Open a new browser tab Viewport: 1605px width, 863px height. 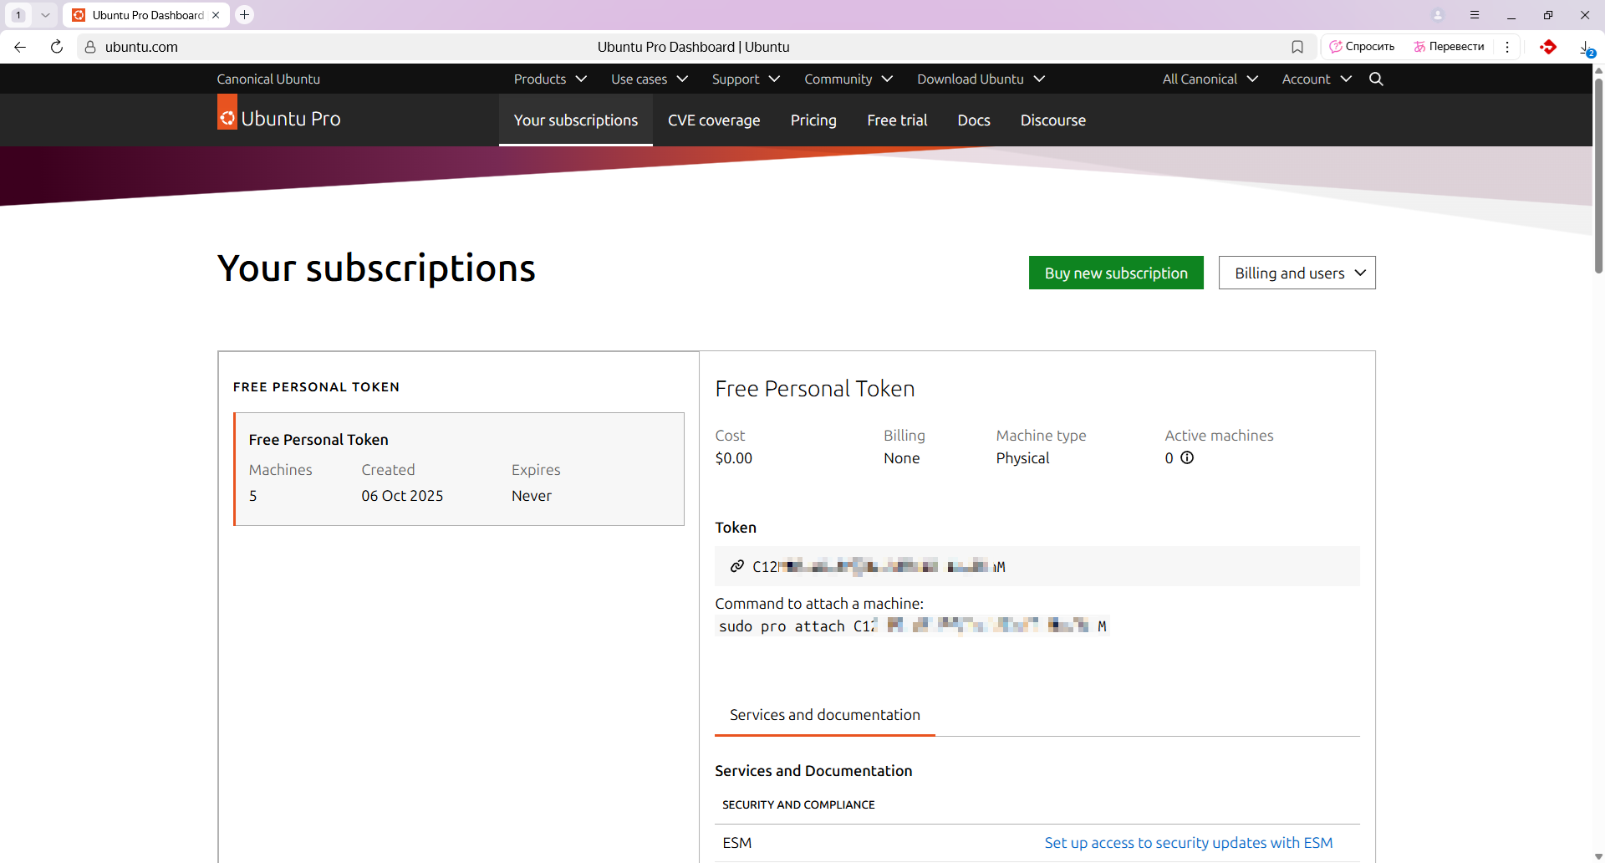coord(244,15)
